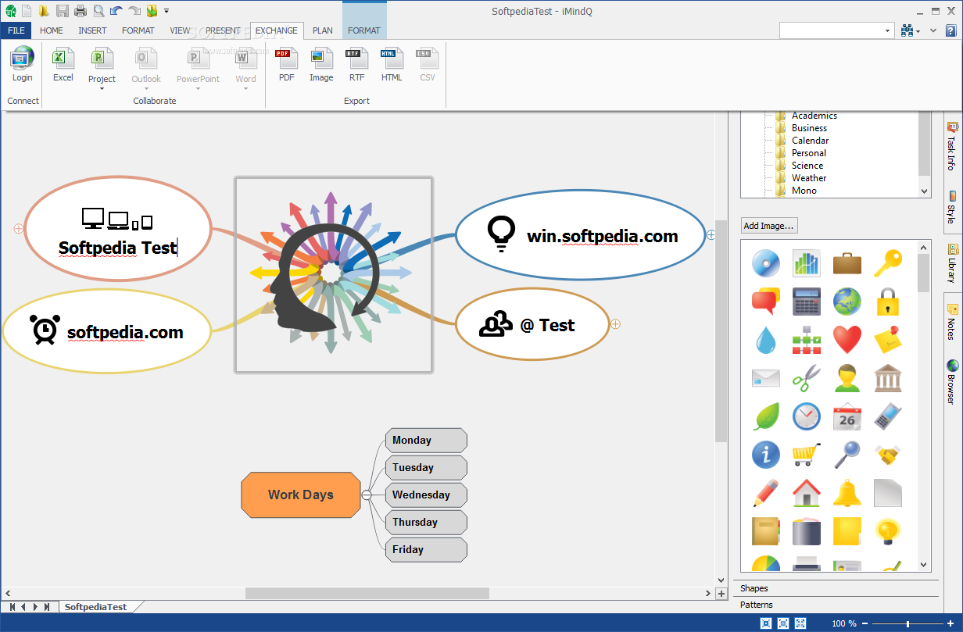Image resolution: width=963 pixels, height=632 pixels.
Task: Click the image library vertical scrollbar thumb
Action: 924,272
